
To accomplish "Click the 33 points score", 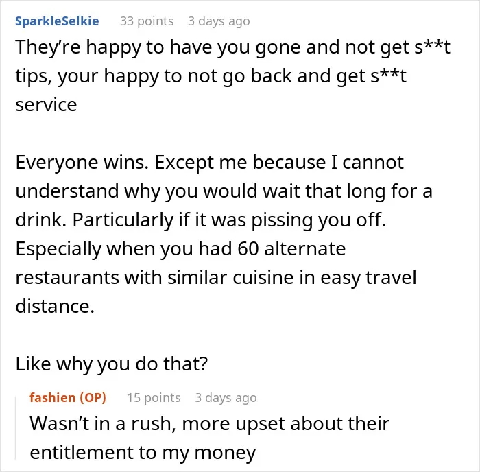I will (147, 21).
